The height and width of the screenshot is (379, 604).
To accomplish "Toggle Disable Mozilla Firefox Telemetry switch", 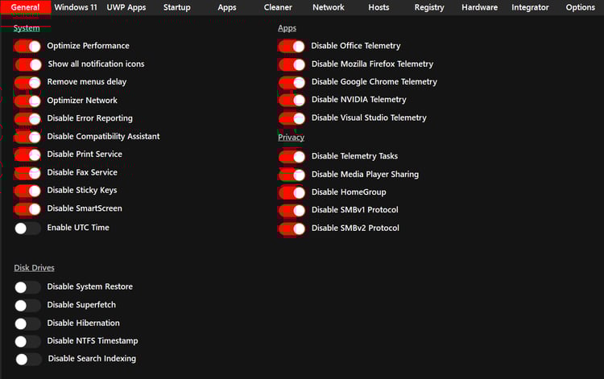I will coord(292,64).
